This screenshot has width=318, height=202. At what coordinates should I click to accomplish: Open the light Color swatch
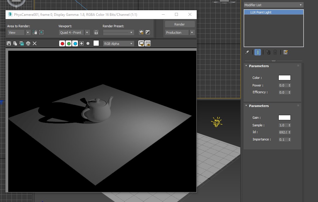(284, 78)
